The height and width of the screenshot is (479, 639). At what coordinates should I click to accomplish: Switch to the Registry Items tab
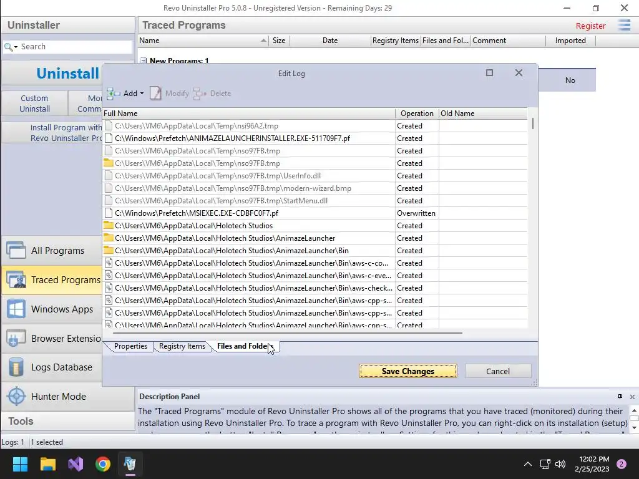[x=182, y=346]
